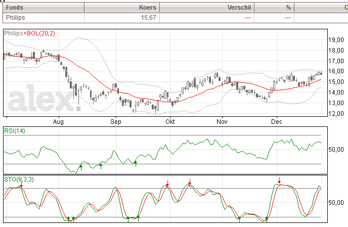The width and height of the screenshot is (348, 227).
Task: Click the STO(9,3,3) indicator label
Action: click(19, 179)
